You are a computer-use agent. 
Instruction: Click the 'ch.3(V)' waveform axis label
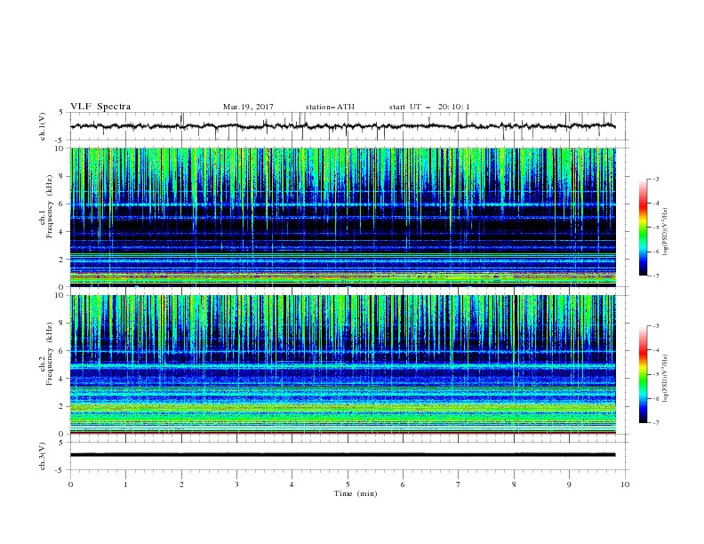(x=43, y=456)
